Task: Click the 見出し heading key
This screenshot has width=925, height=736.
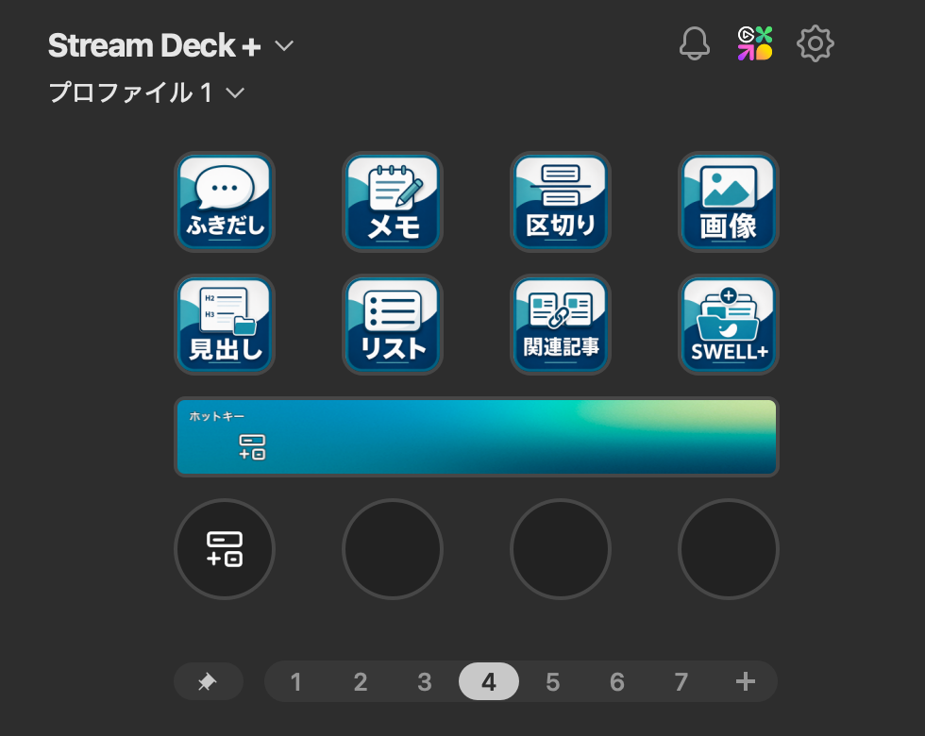Action: 225,325
